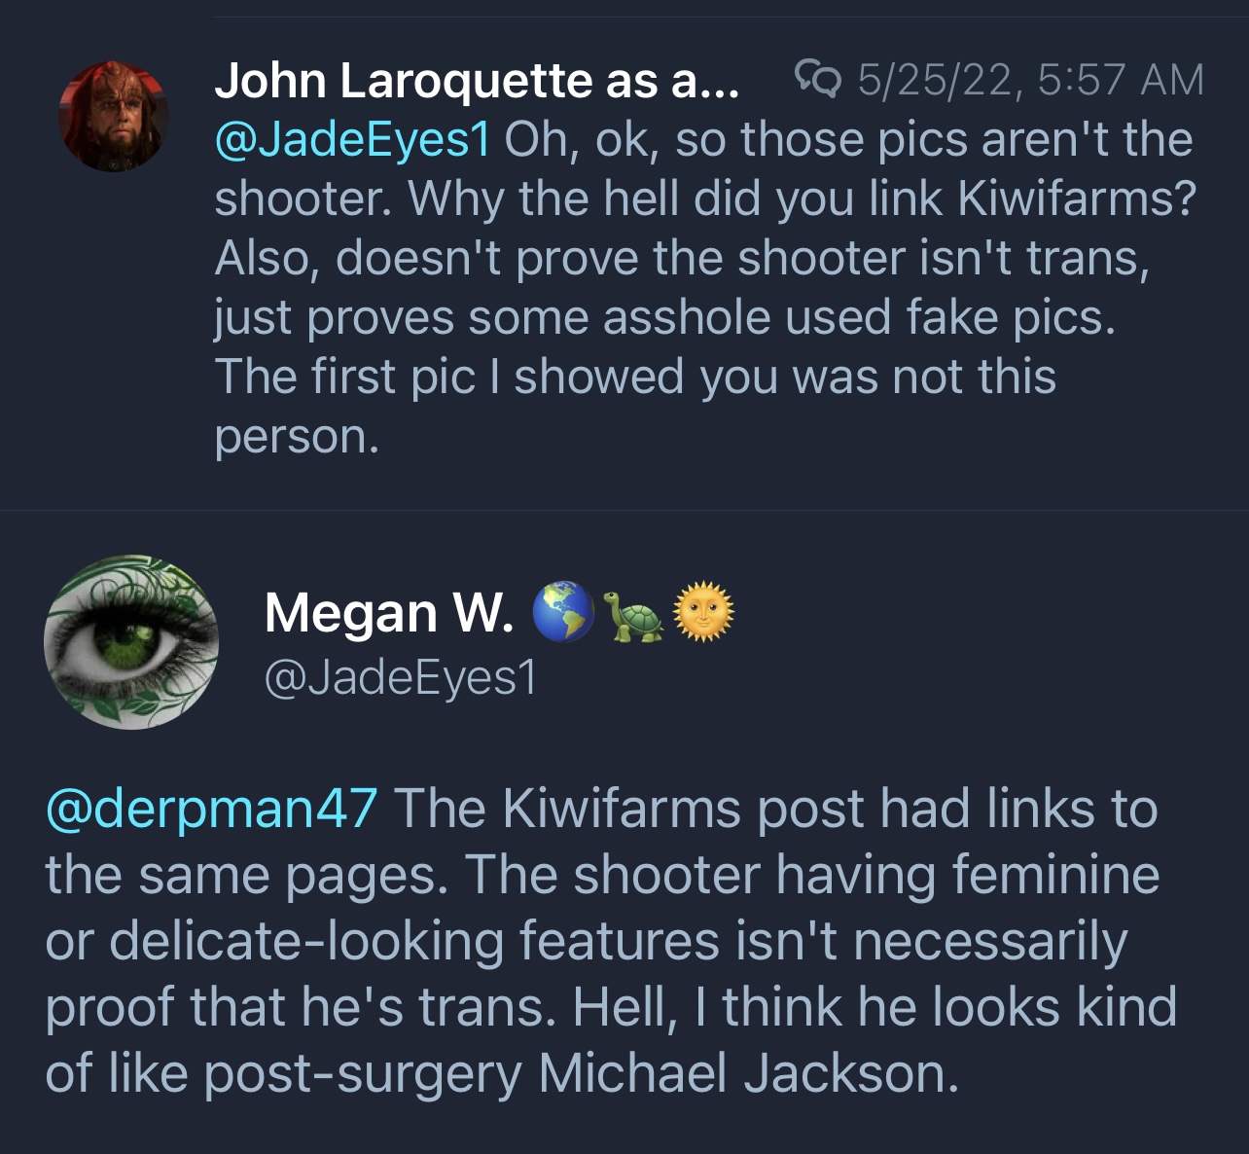Screen dimensions: 1249x1154
Task: Tap the divider between the two tweets
Action: (x=624, y=510)
